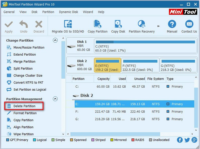This screenshot has width=200, height=149.
Task: Sort by Type column header
Action: coord(180,79)
